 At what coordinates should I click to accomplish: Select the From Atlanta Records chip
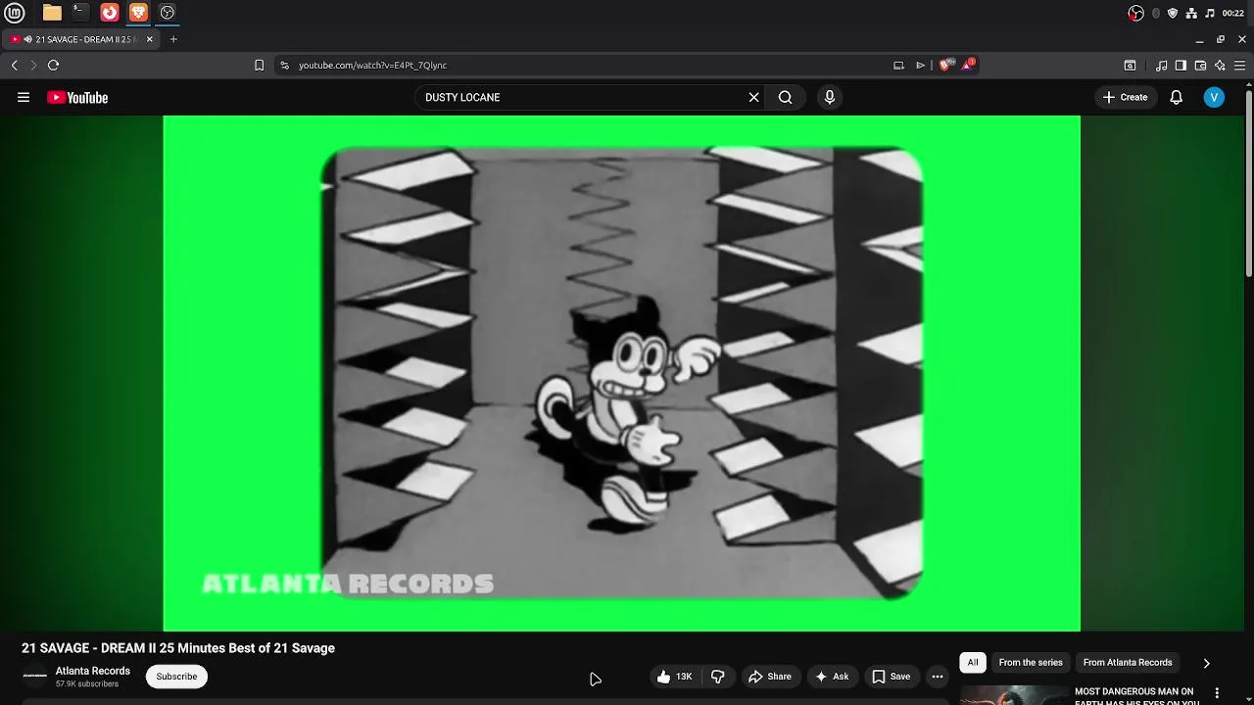(1128, 663)
